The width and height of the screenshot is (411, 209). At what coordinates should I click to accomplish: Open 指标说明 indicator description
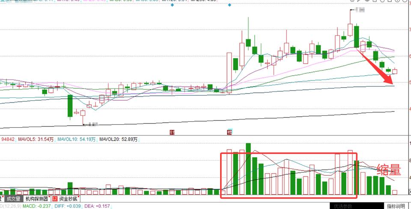(396, 206)
